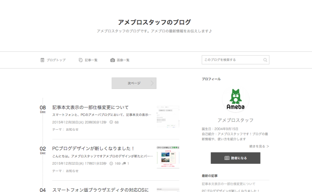Click お知らせ theme under 08 Dec article

(72, 130)
